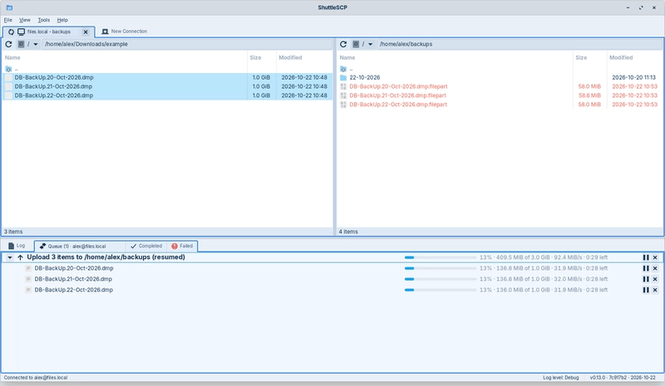Viewport: 665px width, 386px height.
Task: Edit the /home/alex/backups path field
Action: coord(520,44)
